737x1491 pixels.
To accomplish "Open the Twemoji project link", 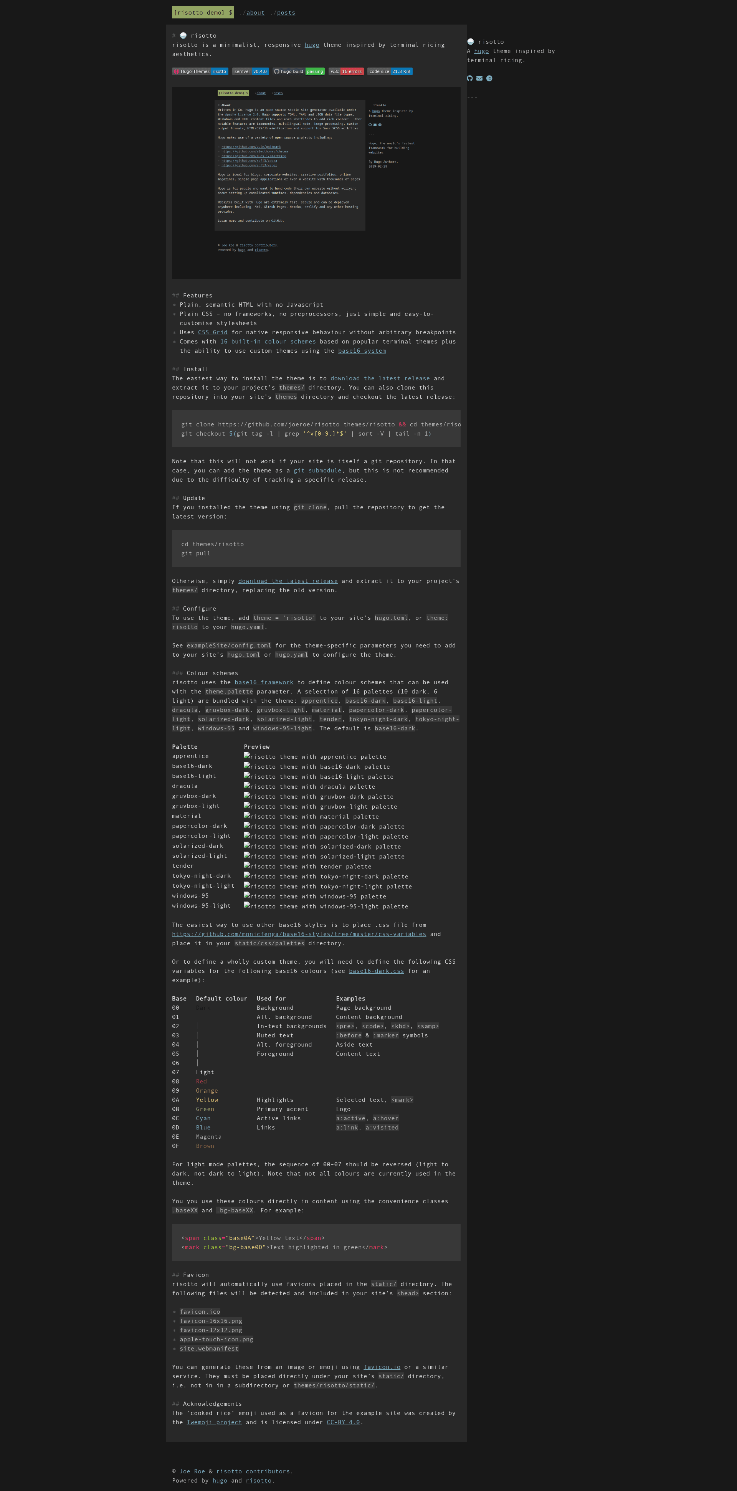I will [x=214, y=1422].
